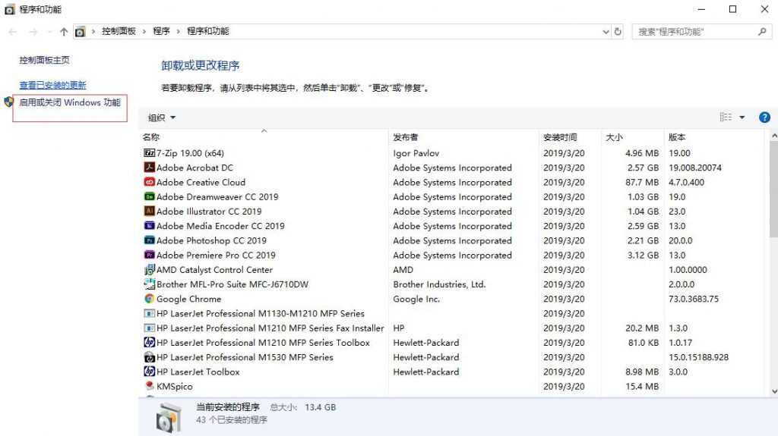The height and width of the screenshot is (436, 778).
Task: Click the Adobe Media Encoder CC 2019 icon
Action: click(150, 226)
